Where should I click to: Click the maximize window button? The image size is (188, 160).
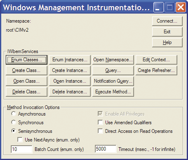(x=169, y=7)
